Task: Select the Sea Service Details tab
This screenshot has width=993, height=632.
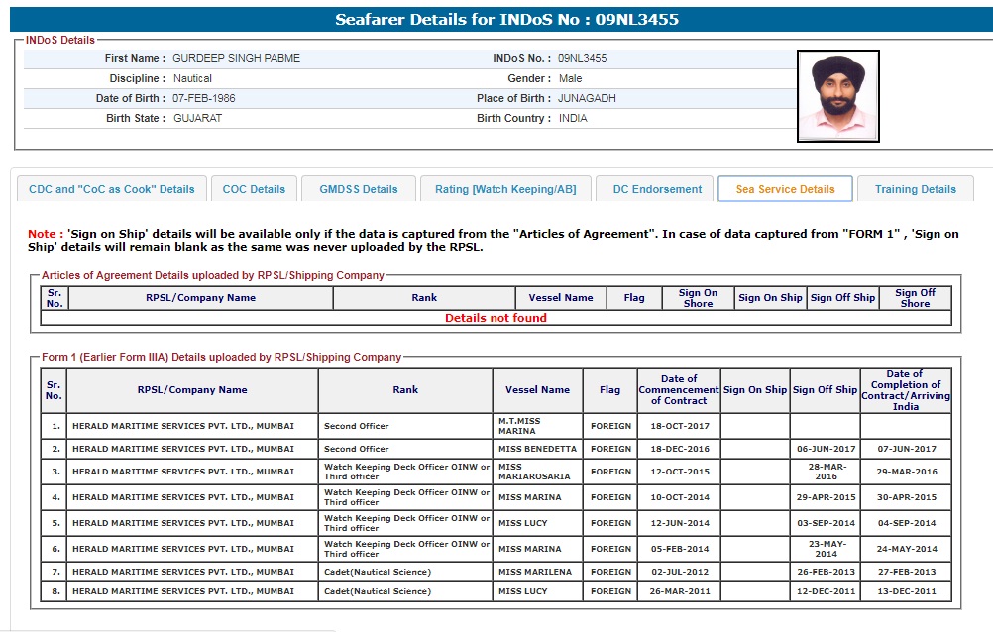Action: [785, 189]
